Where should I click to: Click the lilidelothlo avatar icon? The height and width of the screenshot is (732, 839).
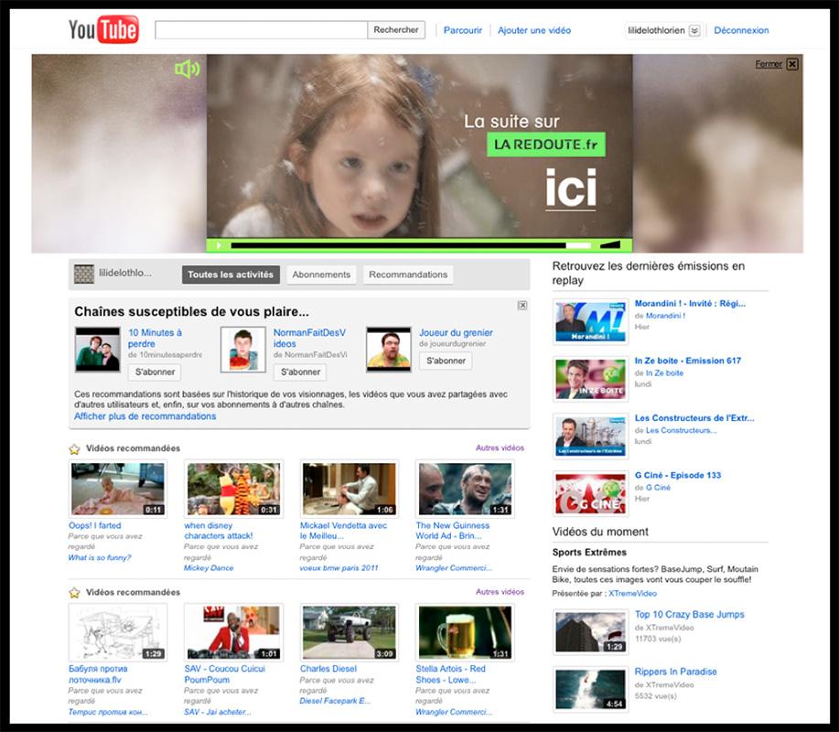[x=83, y=274]
